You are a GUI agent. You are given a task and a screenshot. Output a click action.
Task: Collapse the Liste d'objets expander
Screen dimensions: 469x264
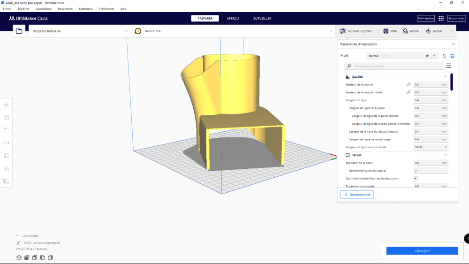[x=17, y=235]
